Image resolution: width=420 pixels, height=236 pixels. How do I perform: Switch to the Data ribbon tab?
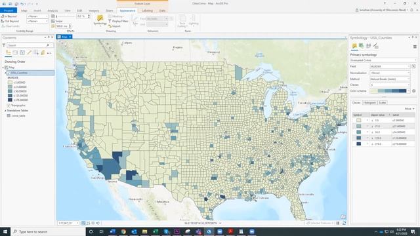(162, 10)
